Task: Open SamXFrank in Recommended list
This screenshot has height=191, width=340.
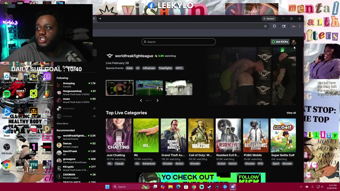Action: coord(76,153)
